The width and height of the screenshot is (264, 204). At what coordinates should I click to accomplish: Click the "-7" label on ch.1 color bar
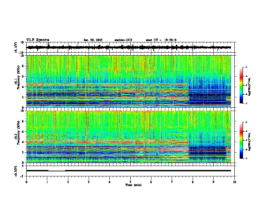point(246,103)
